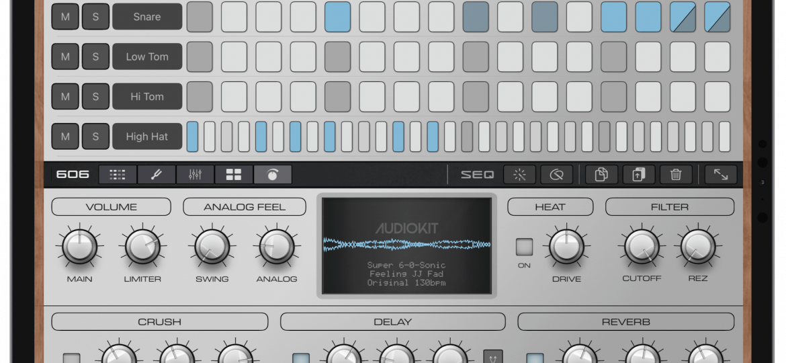The width and height of the screenshot is (786, 363).
Task: Toggle the REVERB effect on/off switch
Action: (x=535, y=358)
